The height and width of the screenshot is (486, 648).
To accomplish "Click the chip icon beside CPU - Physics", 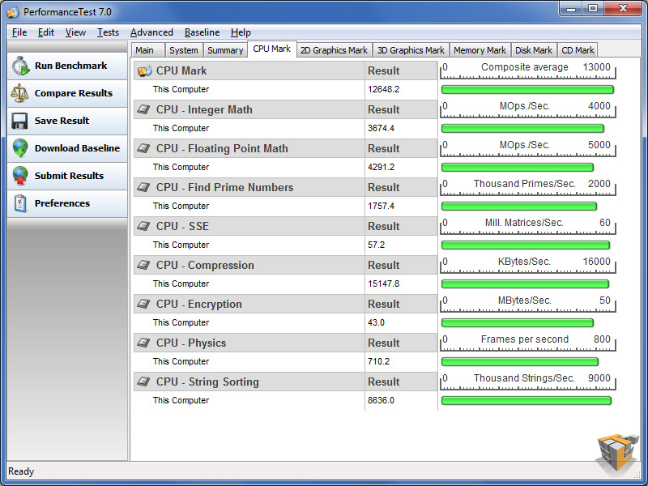I will pyautogui.click(x=143, y=343).
